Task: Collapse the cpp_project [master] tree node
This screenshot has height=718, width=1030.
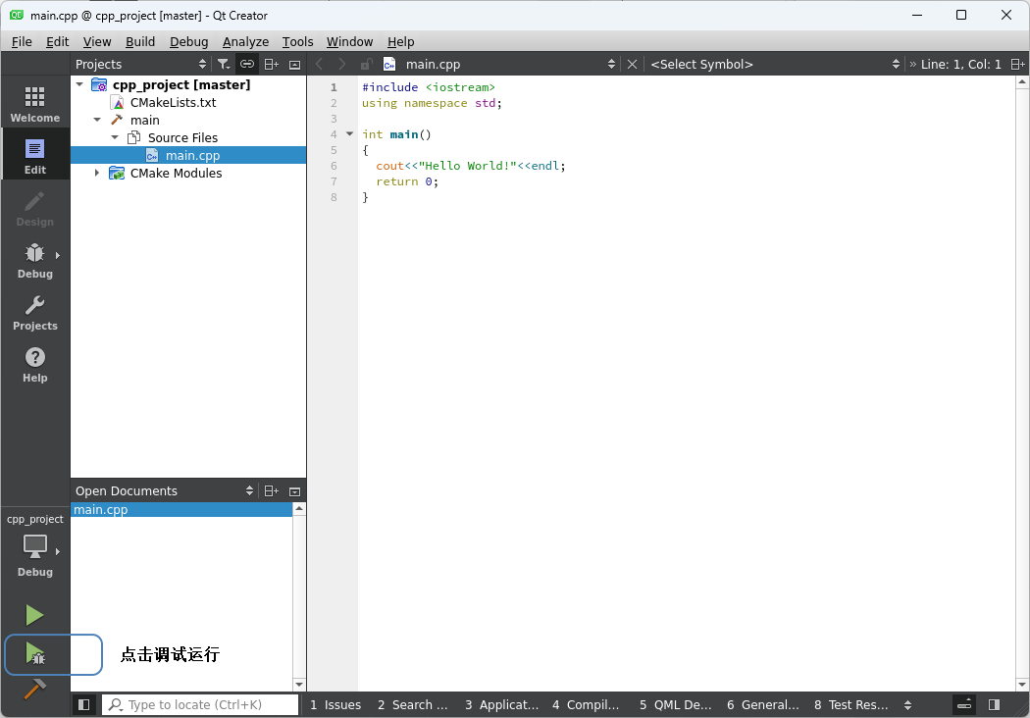Action: click(x=79, y=84)
